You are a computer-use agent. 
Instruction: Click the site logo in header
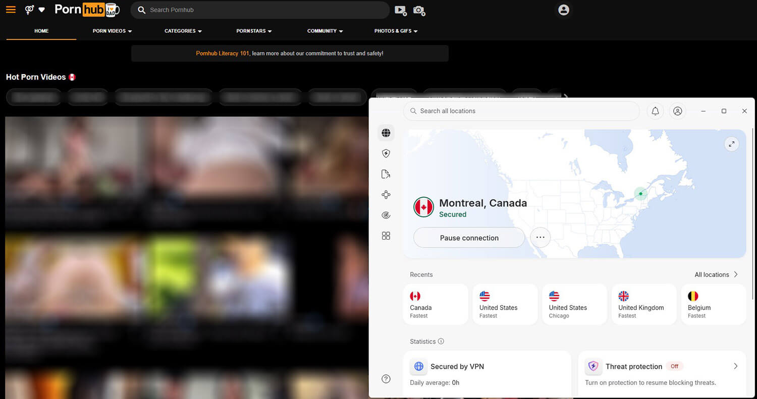point(86,10)
